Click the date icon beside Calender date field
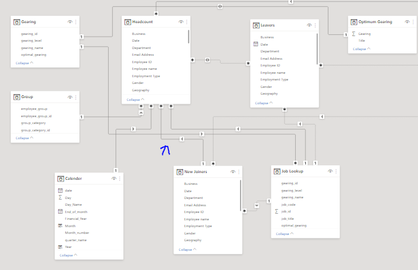 click(60, 190)
